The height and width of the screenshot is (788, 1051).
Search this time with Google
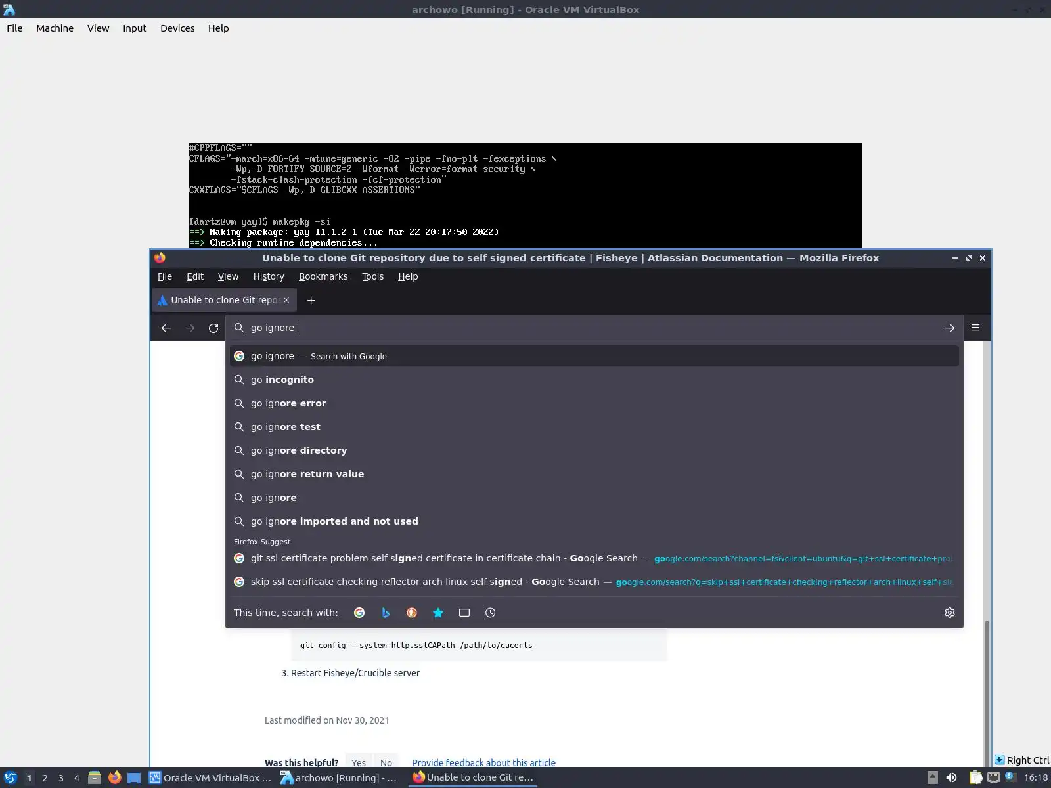tap(359, 613)
